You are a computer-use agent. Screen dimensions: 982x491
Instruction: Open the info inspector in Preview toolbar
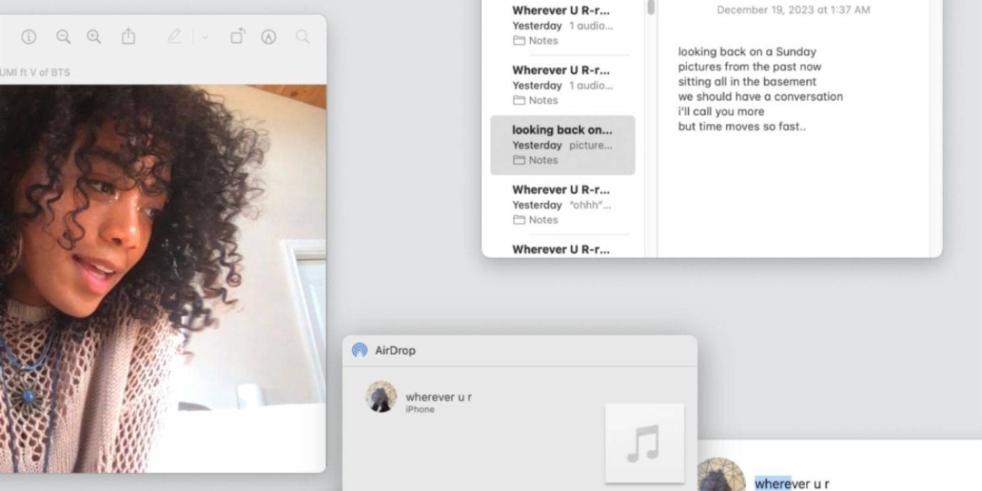click(28, 37)
